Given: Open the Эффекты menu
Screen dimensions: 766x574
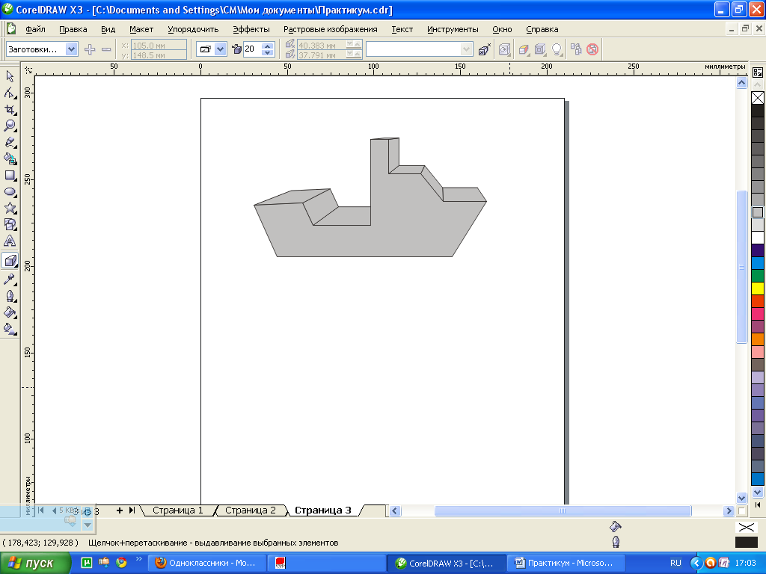Looking at the screenshot, I should [251, 29].
